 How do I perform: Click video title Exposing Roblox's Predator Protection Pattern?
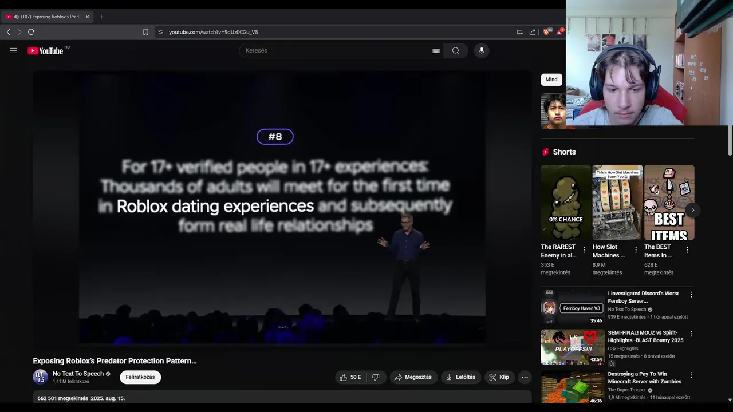[x=115, y=361]
